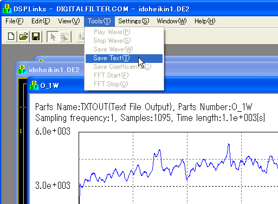Click disabled Save Wave(W) entry
Image resolution: width=278 pixels, height=204 pixels.
(x=124, y=49)
